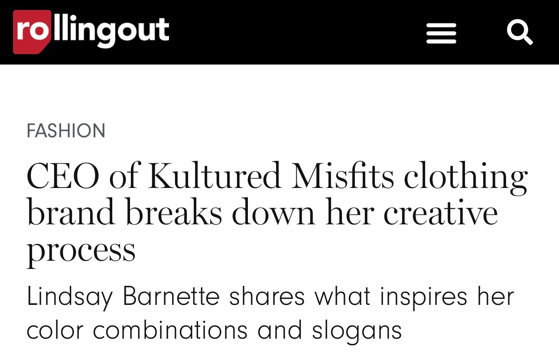Click the rollingout logo to go home
The width and height of the screenshot is (559, 356).
pyautogui.click(x=91, y=32)
